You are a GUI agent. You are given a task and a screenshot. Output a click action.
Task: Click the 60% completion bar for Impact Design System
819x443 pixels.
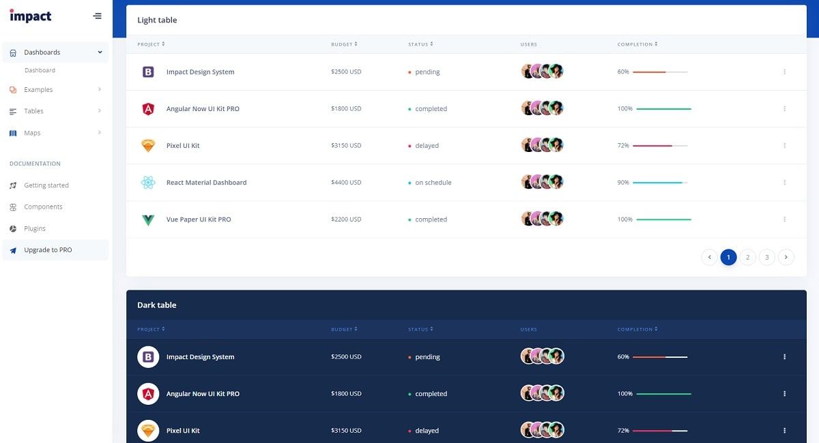click(655, 71)
